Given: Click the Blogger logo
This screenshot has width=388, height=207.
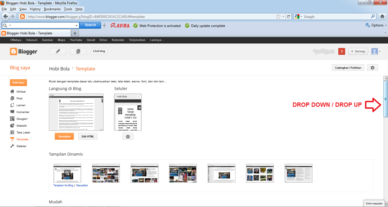Looking at the screenshot, I should (x=24, y=51).
